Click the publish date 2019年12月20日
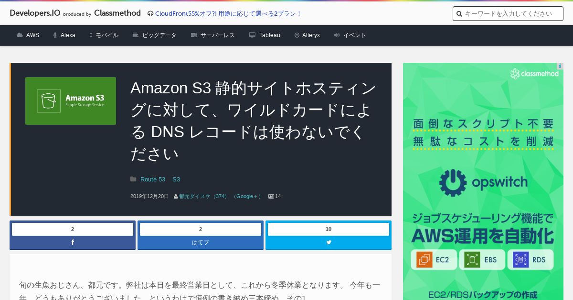573x300 pixels. coord(149,196)
